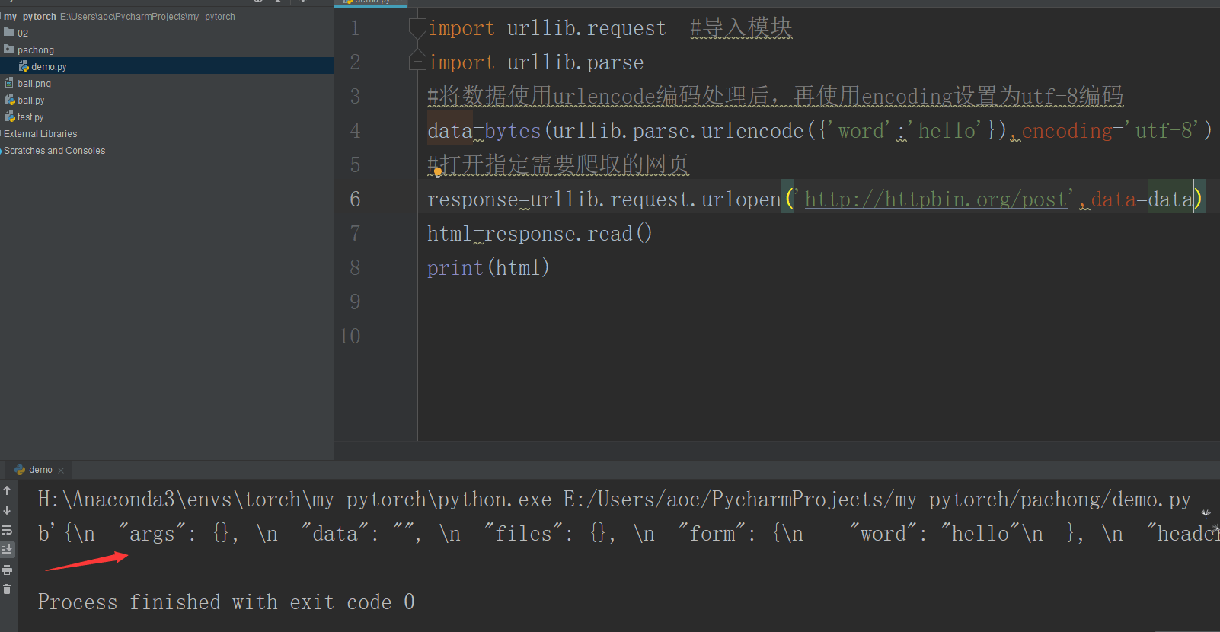Screen dimensions: 1220x632
Task: Click the fold-end marker on line 2
Action: click(x=417, y=60)
